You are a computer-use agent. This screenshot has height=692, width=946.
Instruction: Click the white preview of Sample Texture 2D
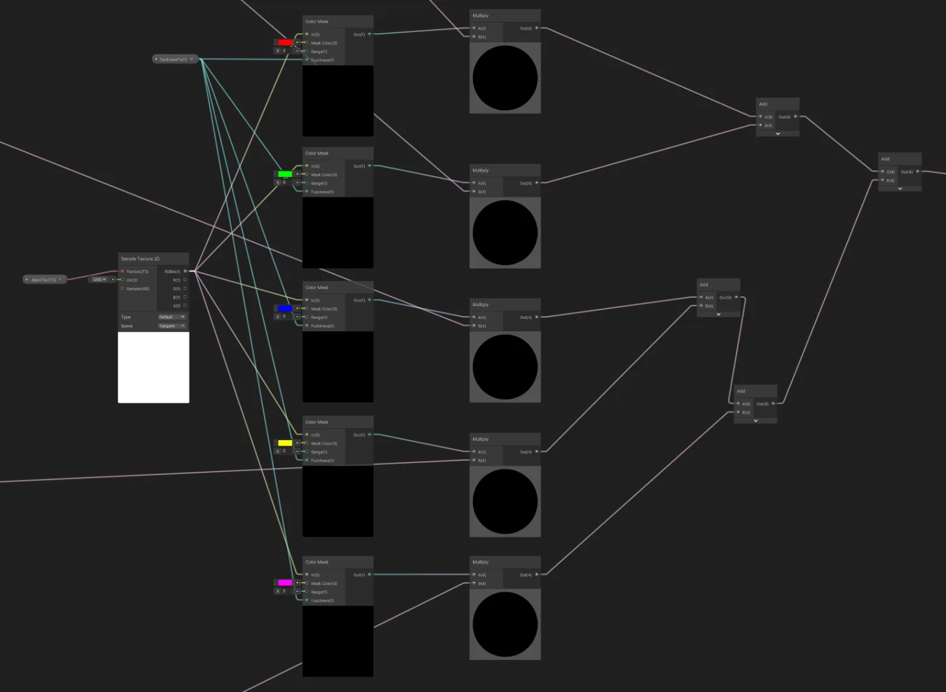(153, 367)
